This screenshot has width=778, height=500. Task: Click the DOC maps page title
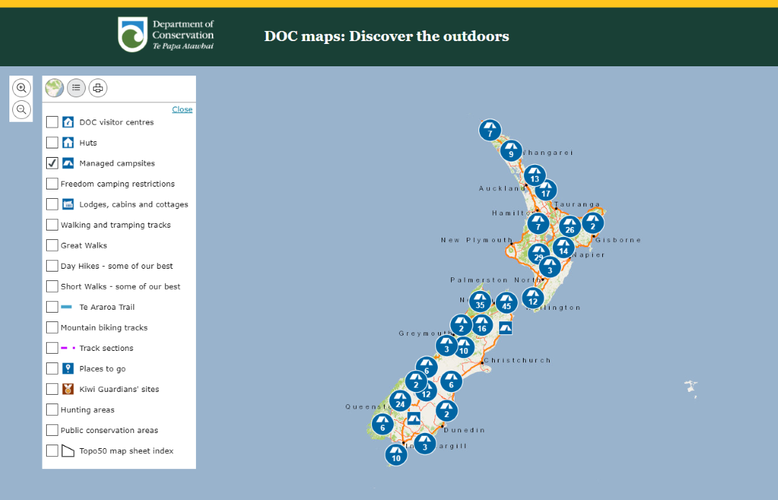[387, 36]
